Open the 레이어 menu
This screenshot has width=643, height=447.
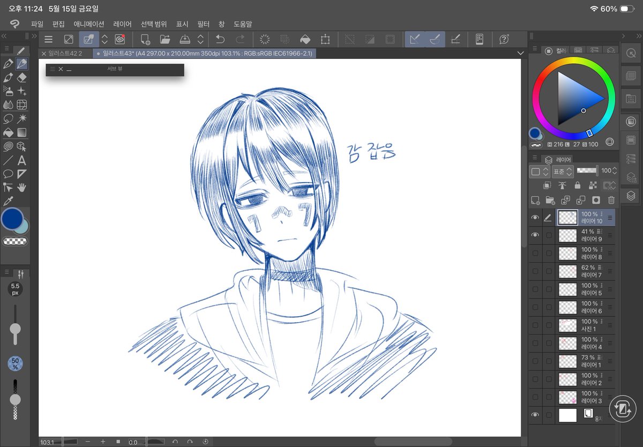click(x=122, y=24)
